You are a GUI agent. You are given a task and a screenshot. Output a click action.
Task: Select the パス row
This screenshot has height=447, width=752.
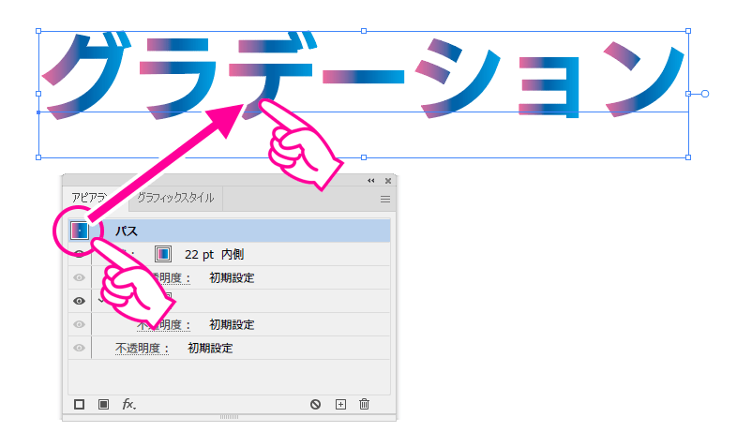(229, 231)
